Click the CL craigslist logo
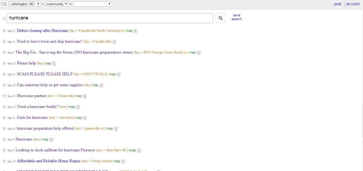The image size is (363, 171). [x=5, y=4]
